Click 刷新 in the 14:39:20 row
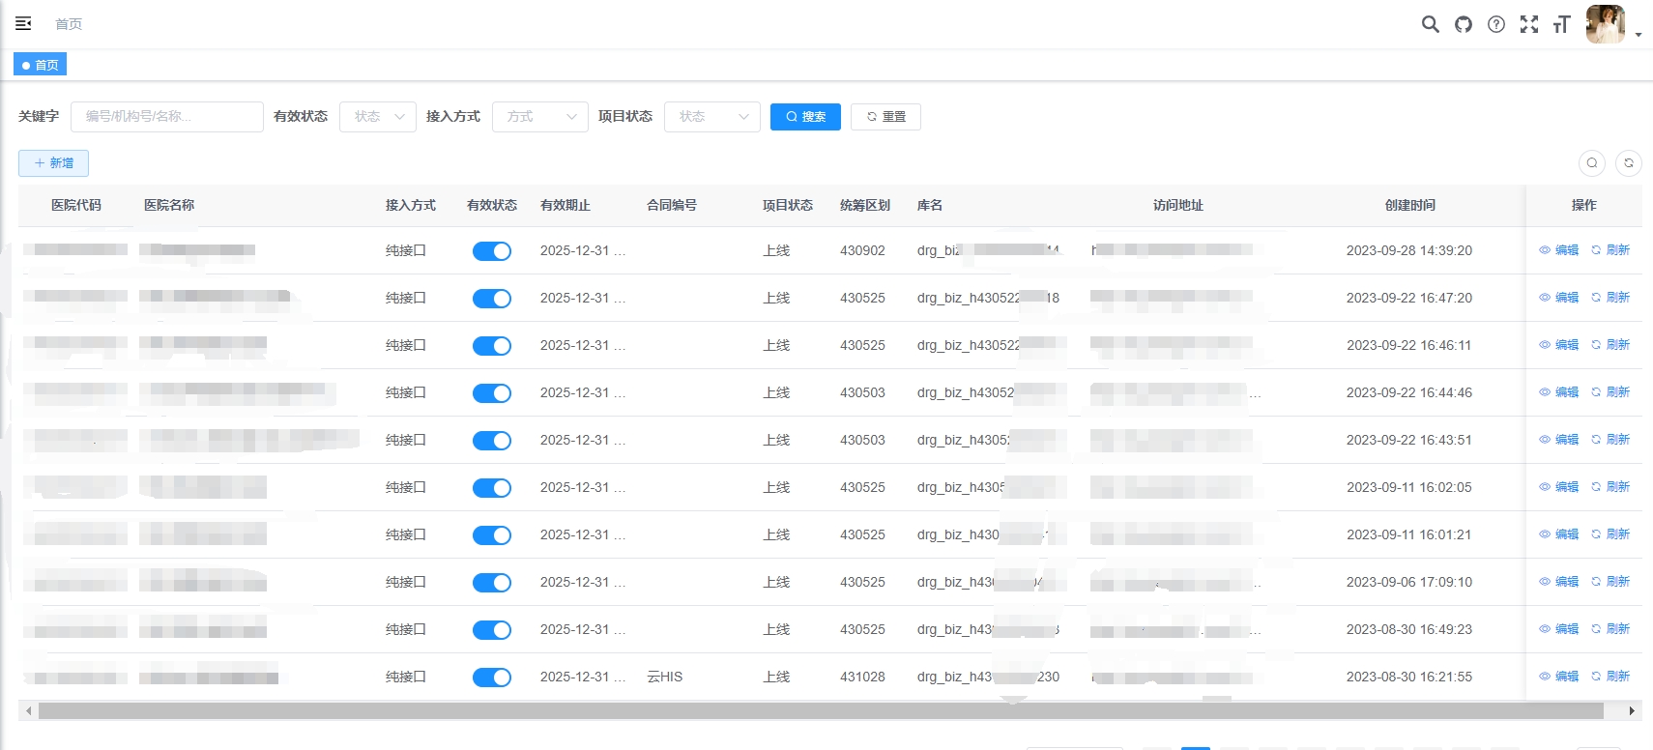 (1610, 250)
